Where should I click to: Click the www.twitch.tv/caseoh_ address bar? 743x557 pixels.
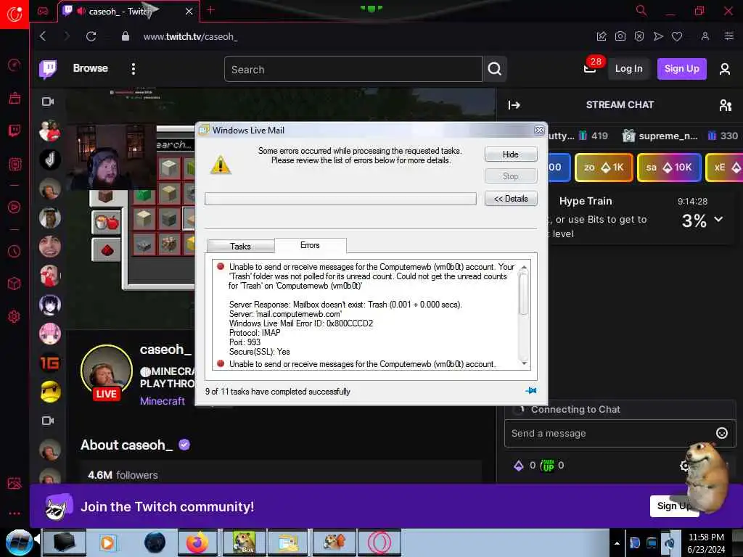click(191, 36)
